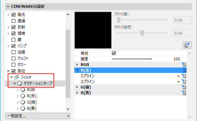Click the list icon on the RGB row
The image size is (197, 121).
[184, 65]
